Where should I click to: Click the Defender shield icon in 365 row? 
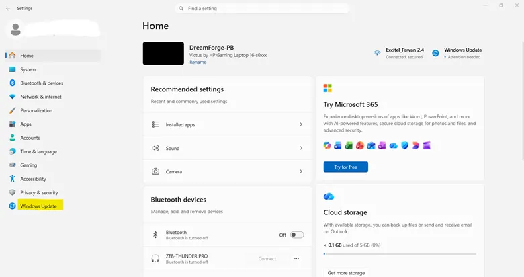(404, 145)
